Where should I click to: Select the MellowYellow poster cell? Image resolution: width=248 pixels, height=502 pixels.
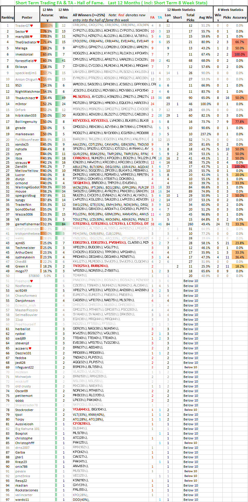27,171
